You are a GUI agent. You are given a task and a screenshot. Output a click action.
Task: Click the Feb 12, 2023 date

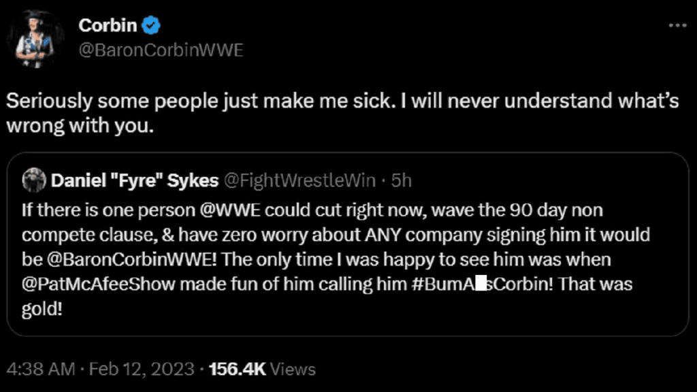[142, 369]
